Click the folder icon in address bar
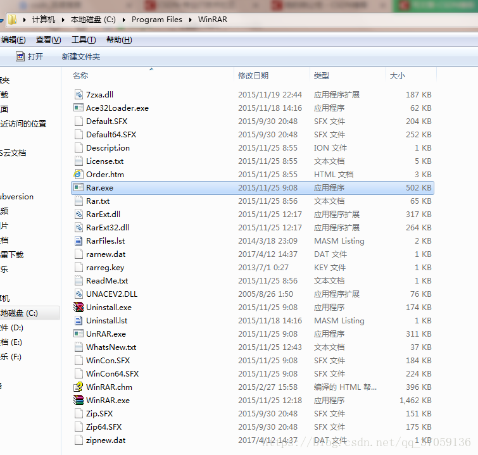 (x=13, y=20)
